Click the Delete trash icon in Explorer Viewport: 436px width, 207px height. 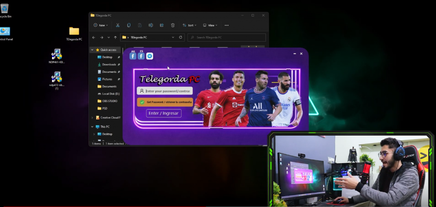coord(173,25)
